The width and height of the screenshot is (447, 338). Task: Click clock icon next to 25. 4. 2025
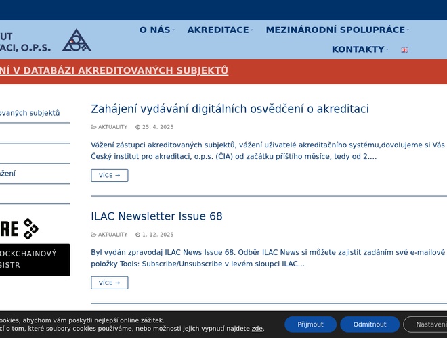point(137,127)
